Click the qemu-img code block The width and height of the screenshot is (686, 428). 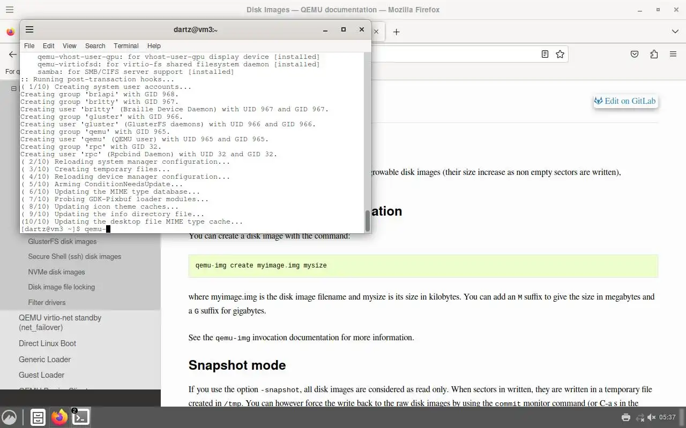point(423,266)
